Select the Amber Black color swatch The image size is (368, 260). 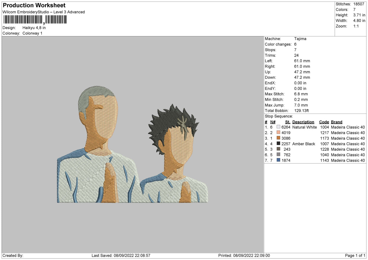278,144
